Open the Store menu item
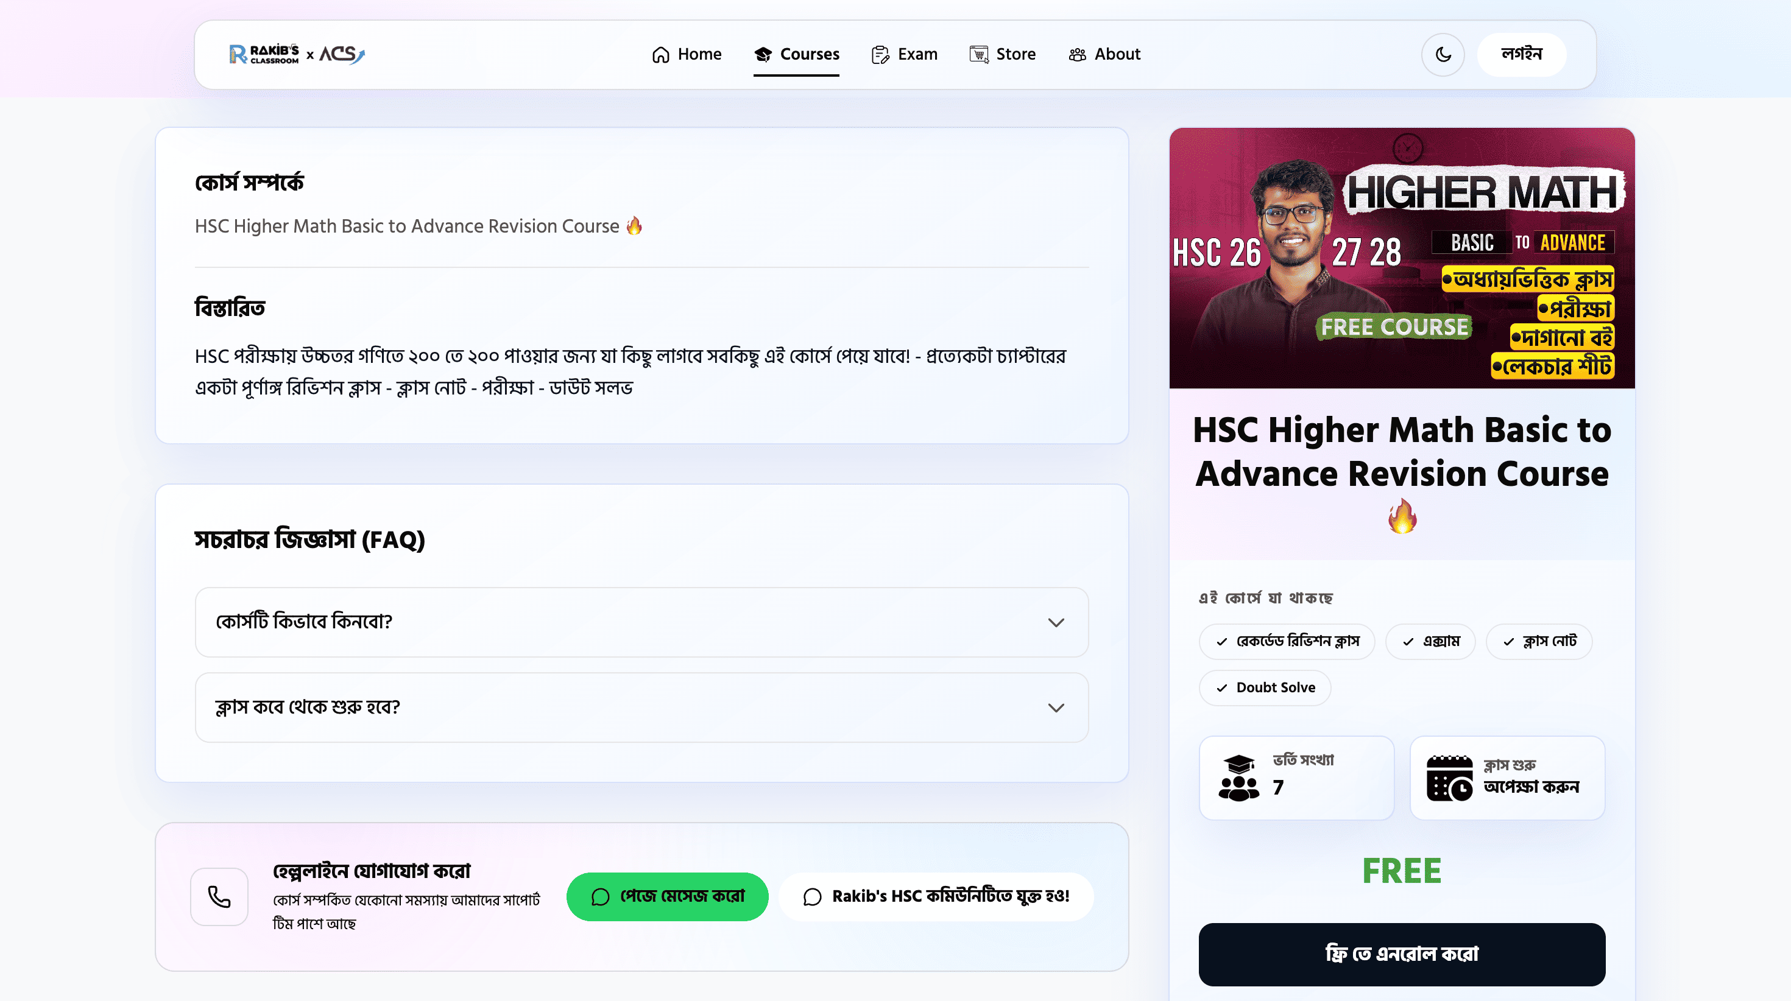The height and width of the screenshot is (1001, 1791). pyautogui.click(x=1003, y=54)
